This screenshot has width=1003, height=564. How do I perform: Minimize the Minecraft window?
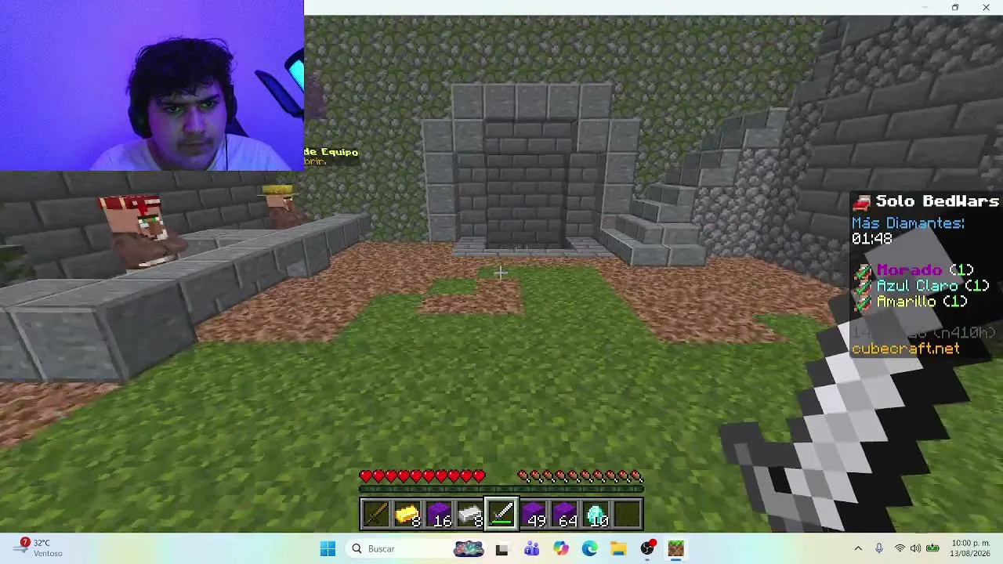coord(925,8)
